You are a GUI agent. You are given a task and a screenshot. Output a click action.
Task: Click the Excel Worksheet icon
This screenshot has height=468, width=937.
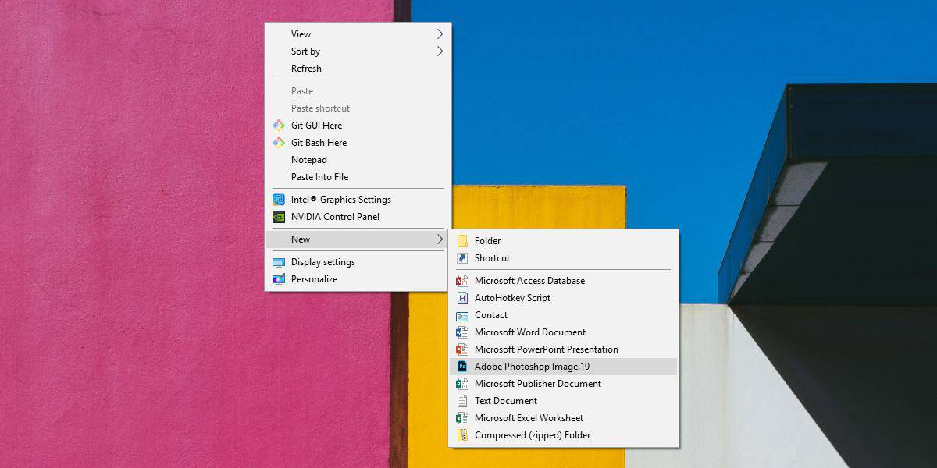(x=462, y=418)
